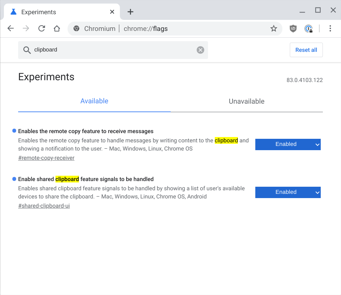
Task: Click the chrome://flags address bar
Action: point(175,28)
